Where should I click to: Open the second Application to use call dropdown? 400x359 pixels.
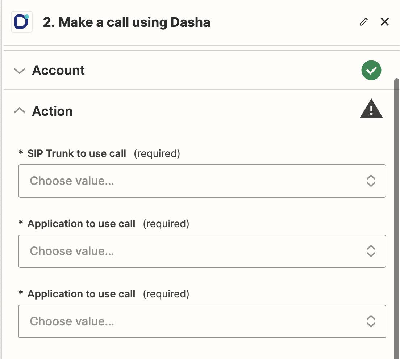click(196, 321)
